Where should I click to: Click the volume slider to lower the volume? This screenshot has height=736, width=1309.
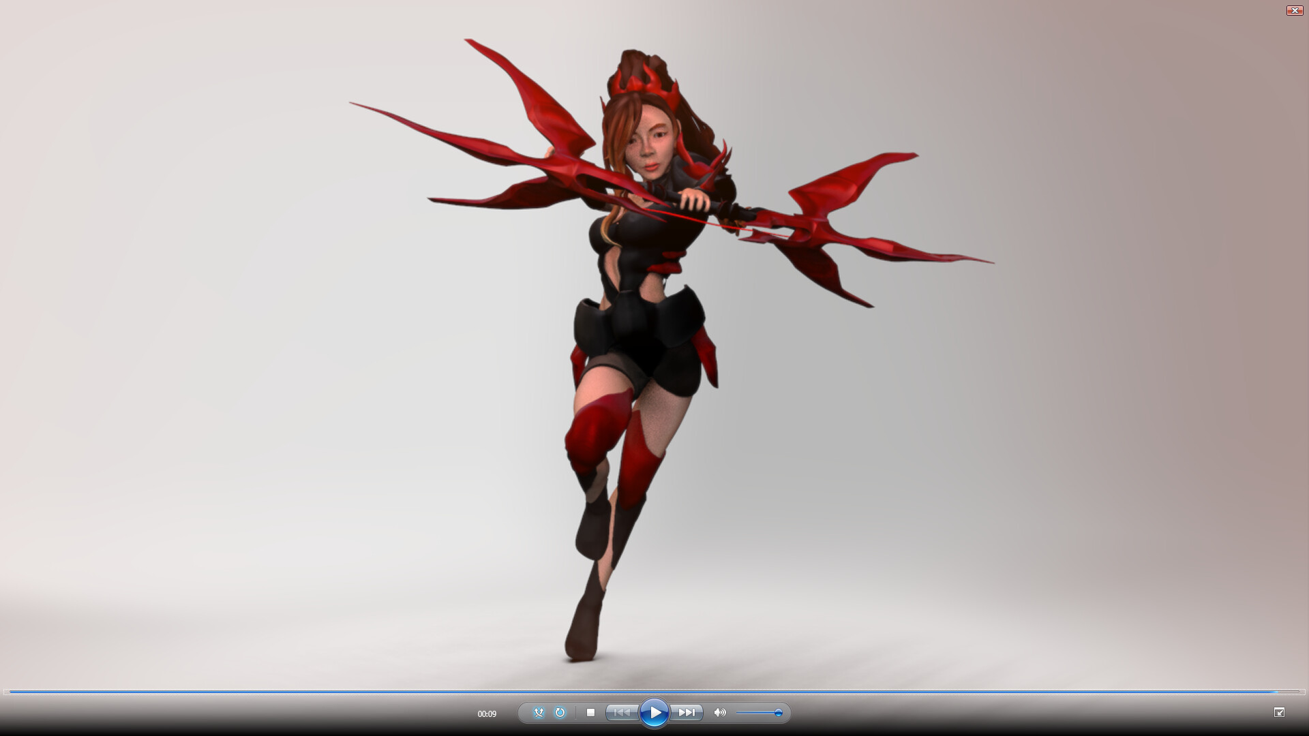[750, 713]
